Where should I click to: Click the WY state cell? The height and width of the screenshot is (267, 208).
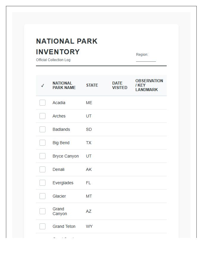pos(89,226)
